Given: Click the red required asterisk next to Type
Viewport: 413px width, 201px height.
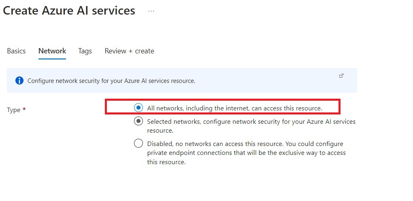Looking at the screenshot, I should [24, 110].
